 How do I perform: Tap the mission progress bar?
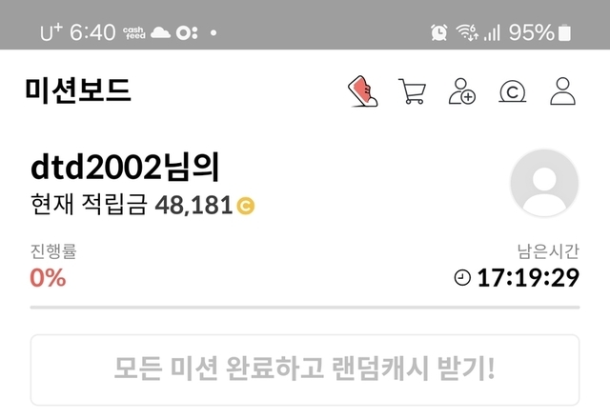pos(305,307)
